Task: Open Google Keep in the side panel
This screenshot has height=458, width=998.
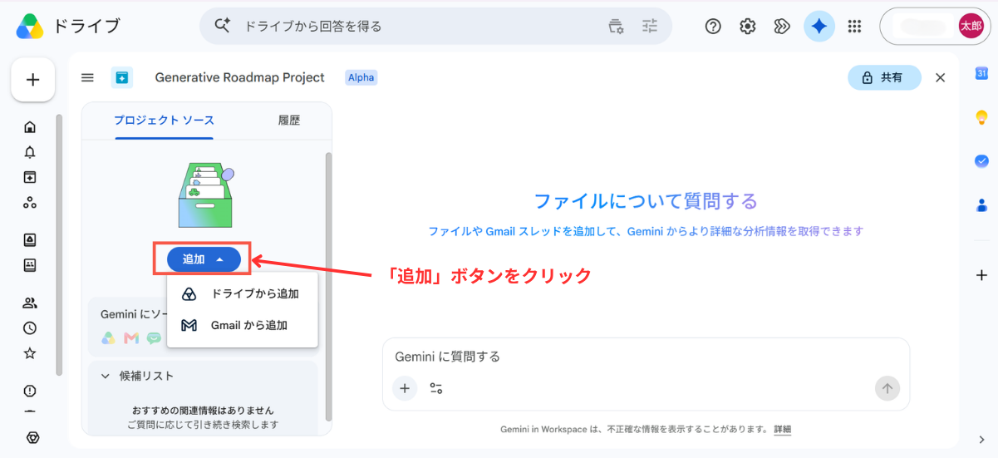Action: pyautogui.click(x=981, y=117)
